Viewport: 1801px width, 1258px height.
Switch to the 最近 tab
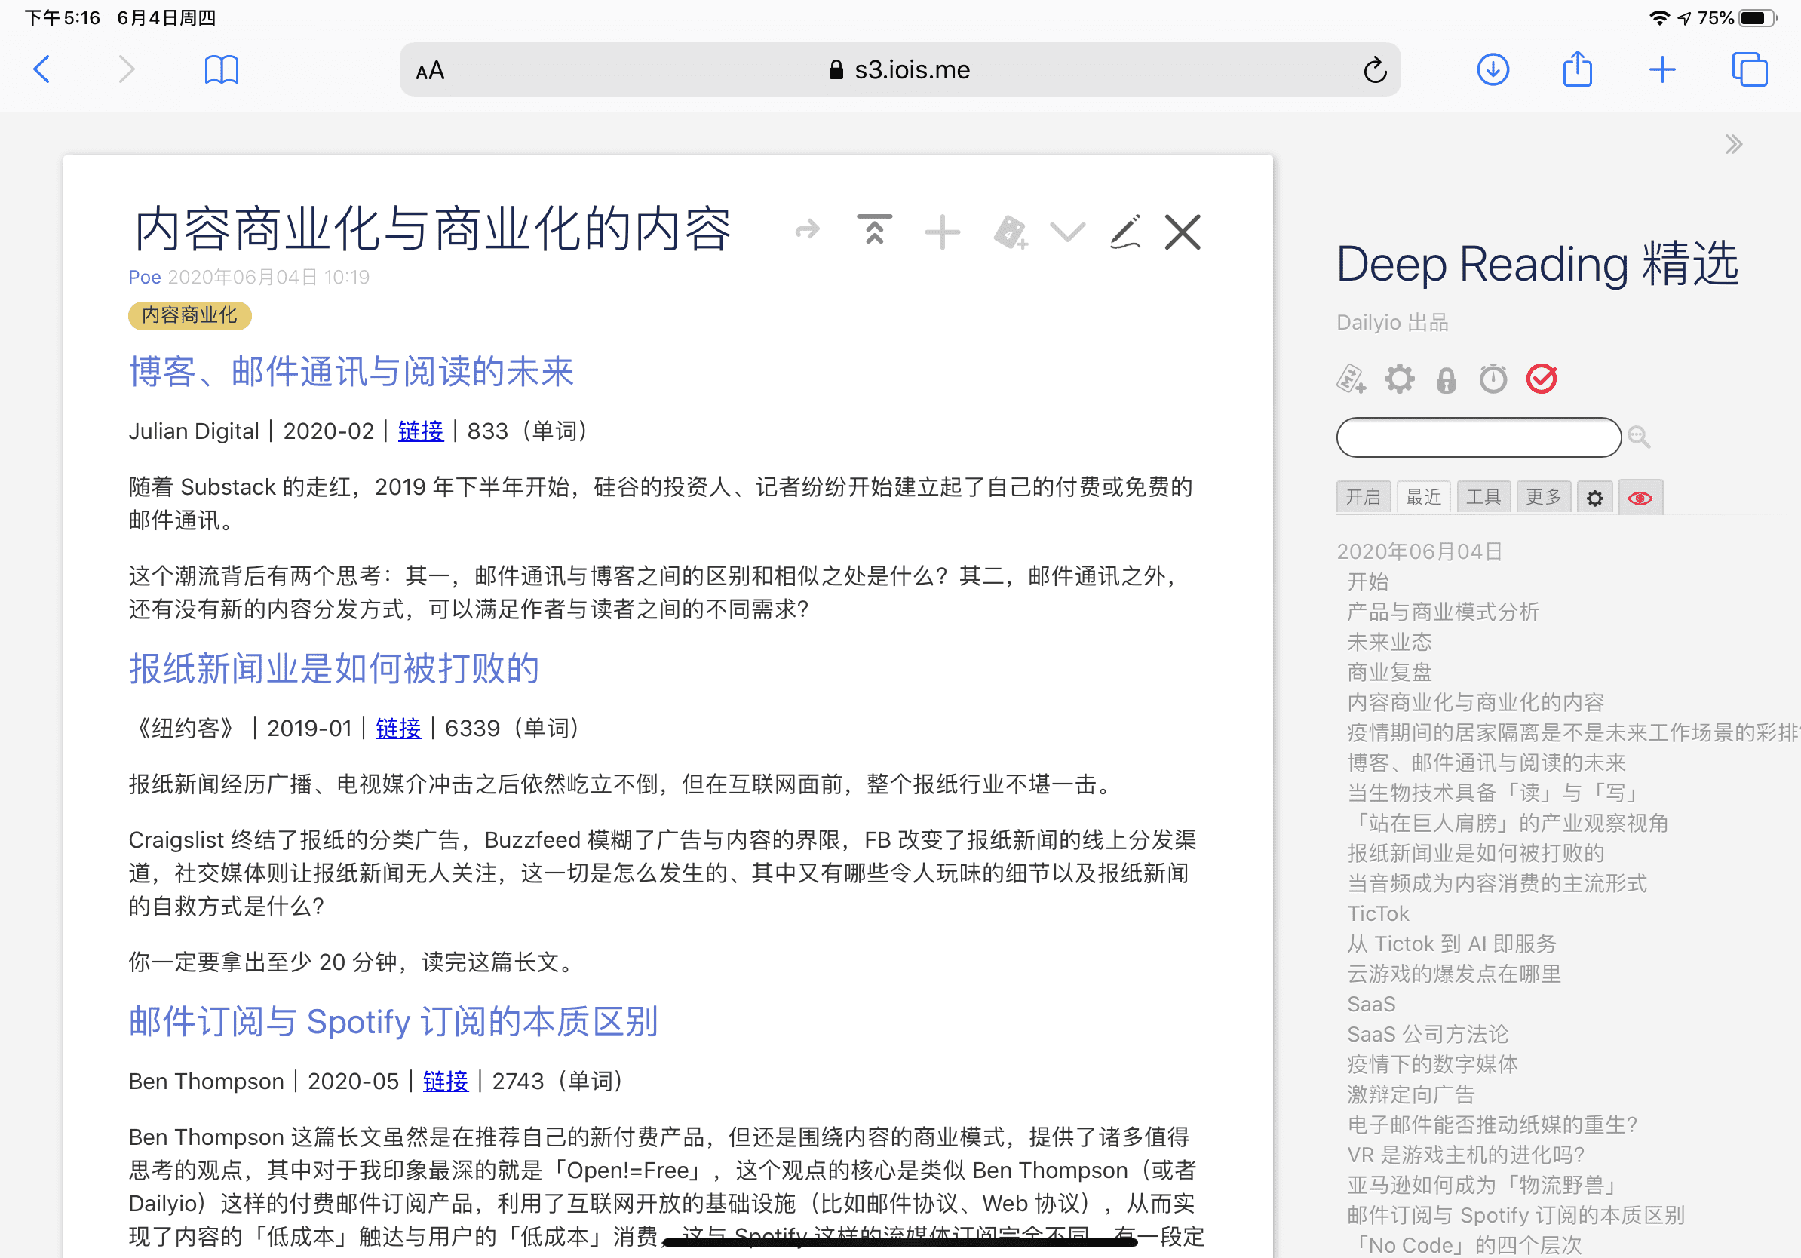click(1423, 497)
